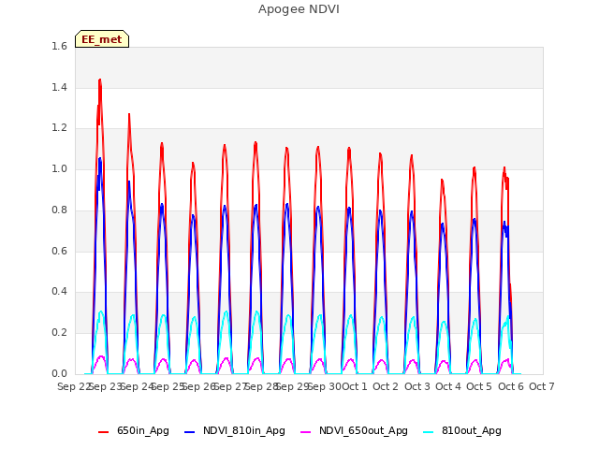
Task: Click the 0.2 y-axis label
Action: 59,333
